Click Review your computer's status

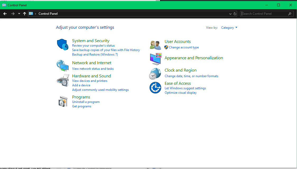(x=93, y=46)
